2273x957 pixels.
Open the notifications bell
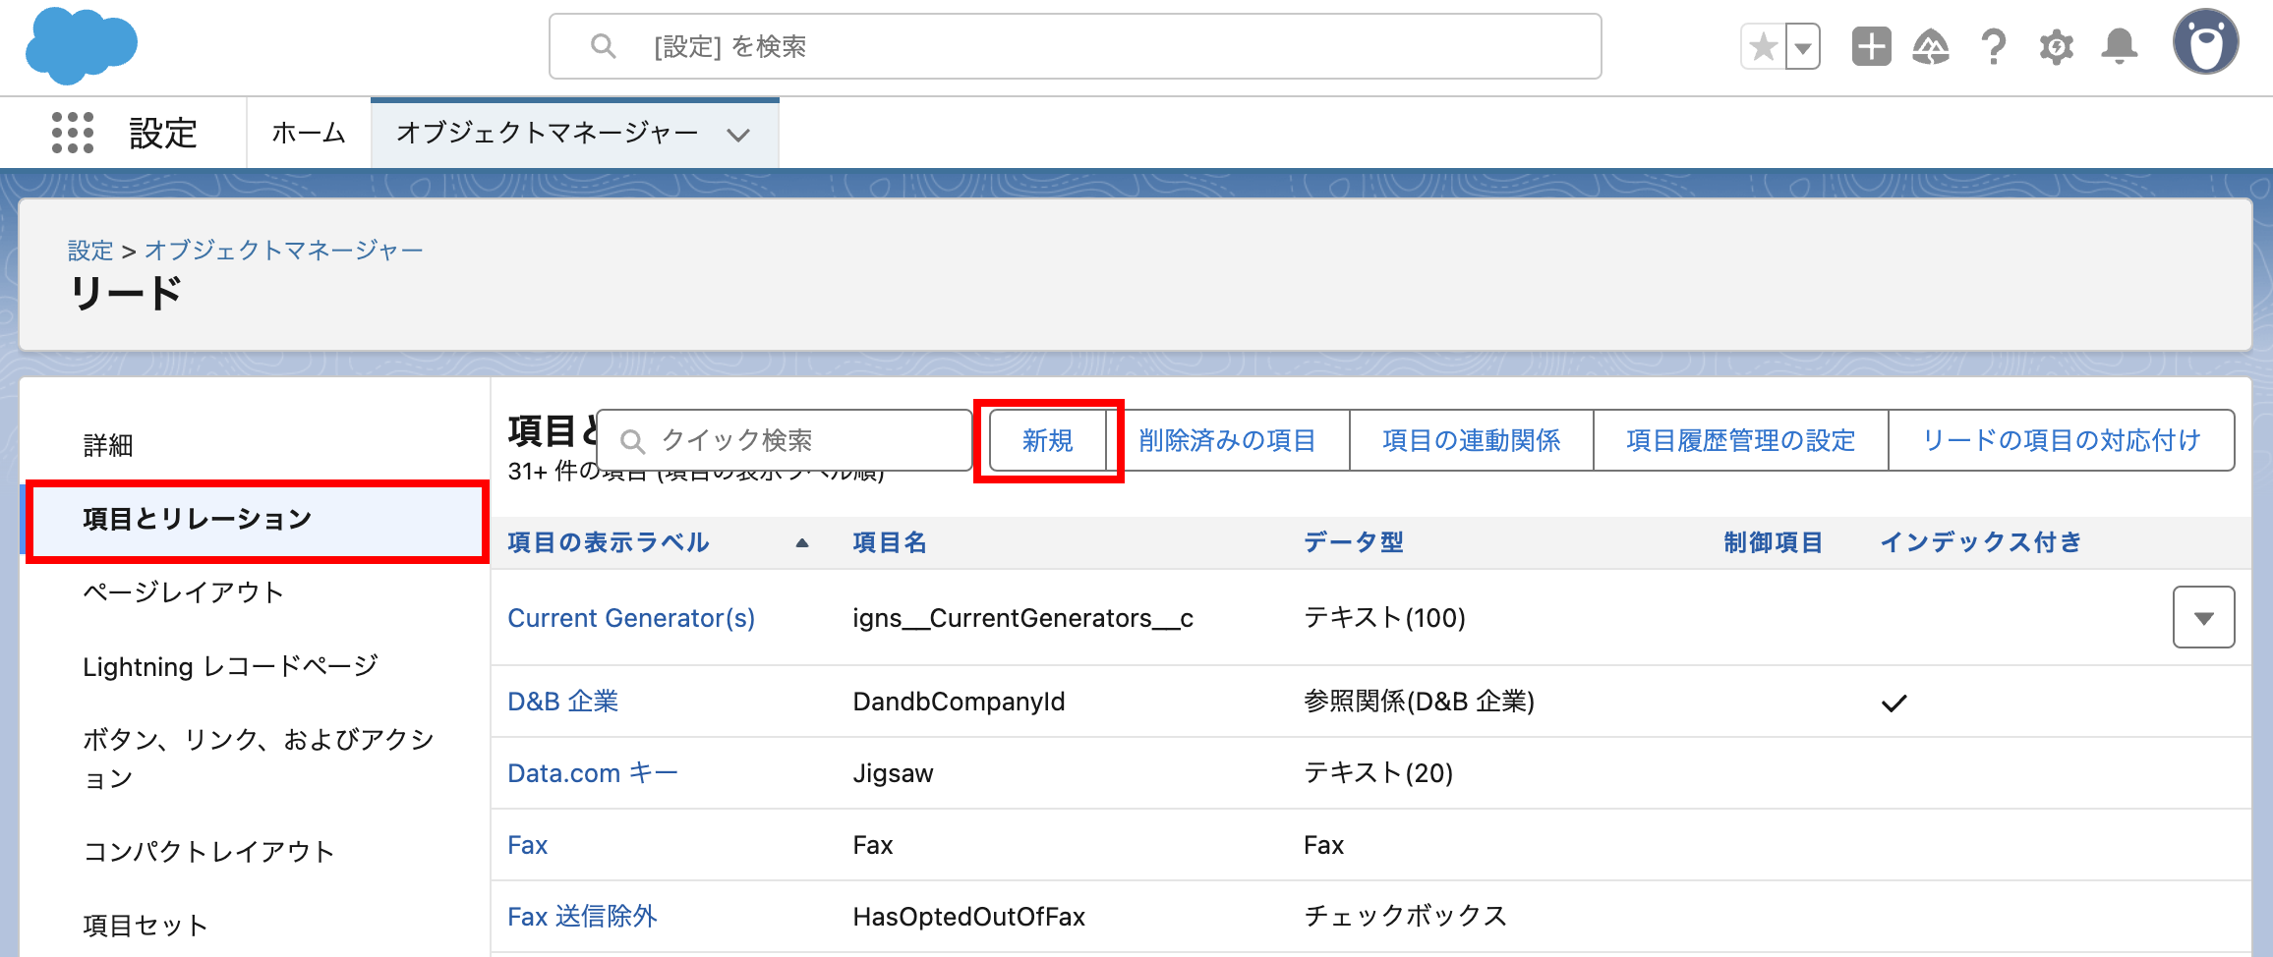pyautogui.click(x=2119, y=47)
